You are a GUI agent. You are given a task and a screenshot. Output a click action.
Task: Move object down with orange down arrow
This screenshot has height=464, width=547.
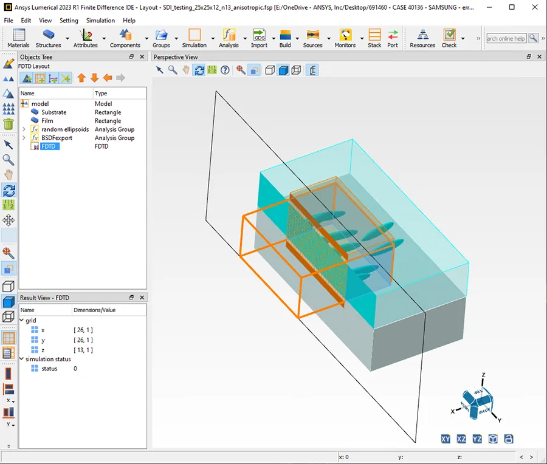95,78
